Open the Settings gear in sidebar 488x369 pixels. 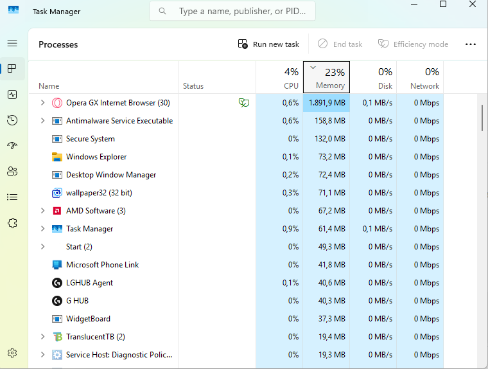(12, 353)
